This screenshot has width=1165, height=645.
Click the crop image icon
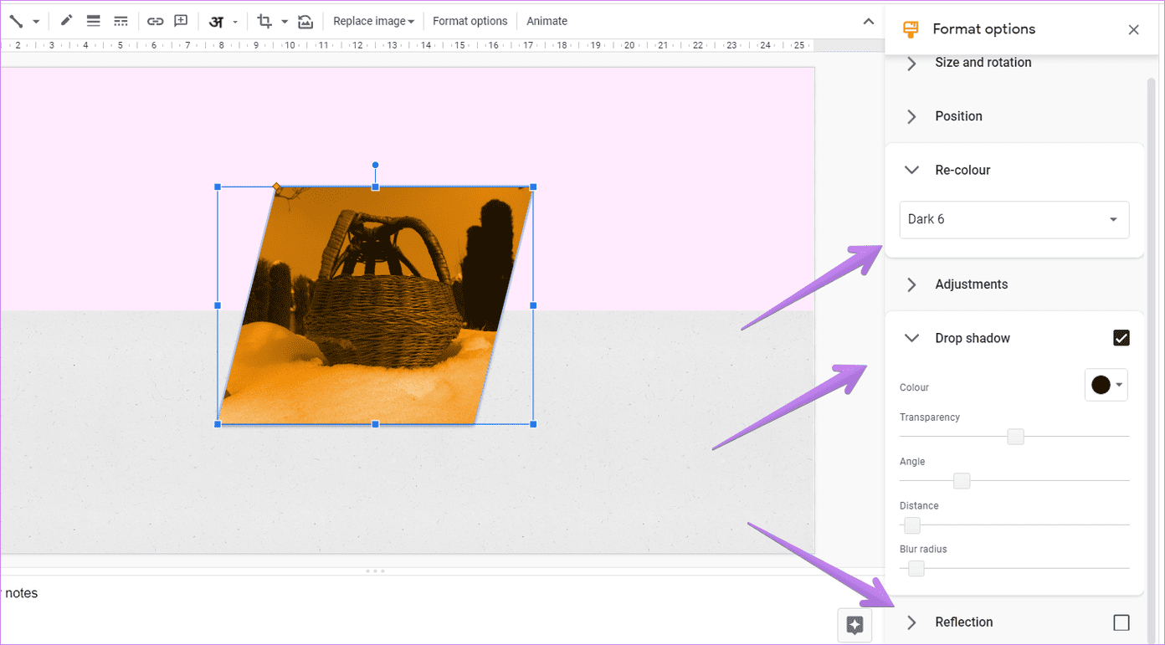[x=264, y=21]
